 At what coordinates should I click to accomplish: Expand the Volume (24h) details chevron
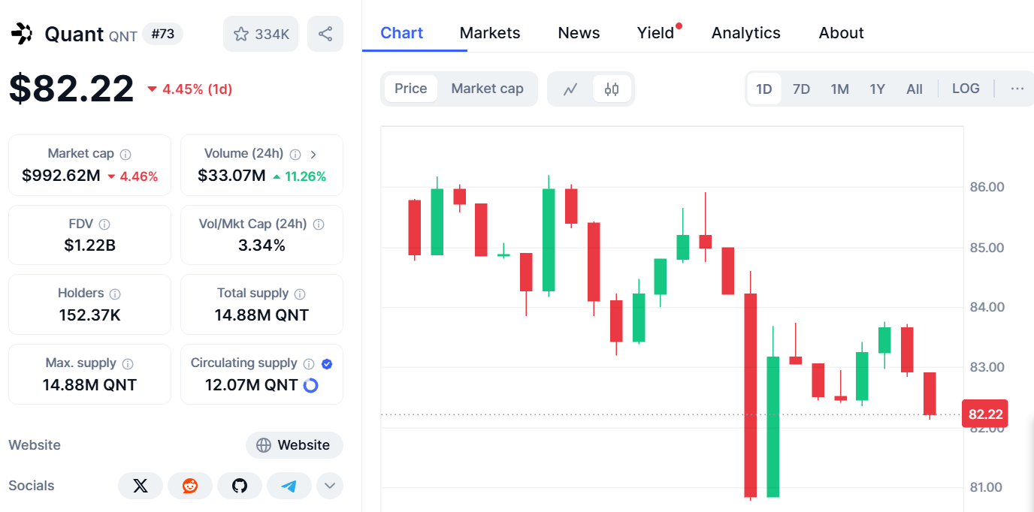pos(313,153)
